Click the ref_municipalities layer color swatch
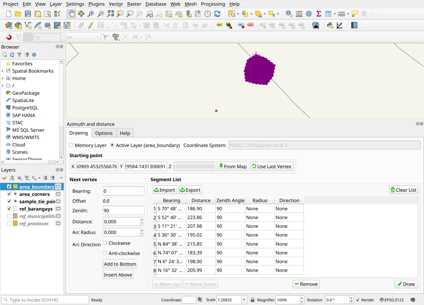 coord(15,216)
